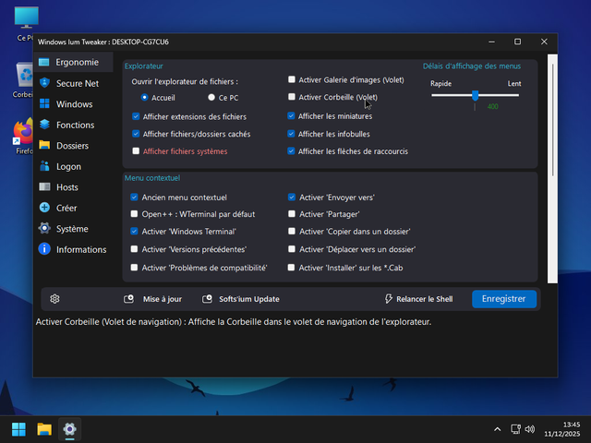The image size is (591, 443).
Task: Click the Mise à jour label
Action: (x=163, y=299)
